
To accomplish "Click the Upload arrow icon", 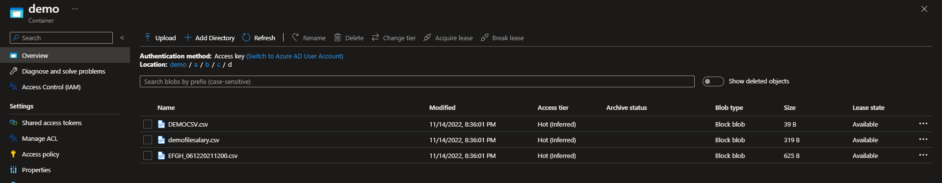I will (148, 37).
